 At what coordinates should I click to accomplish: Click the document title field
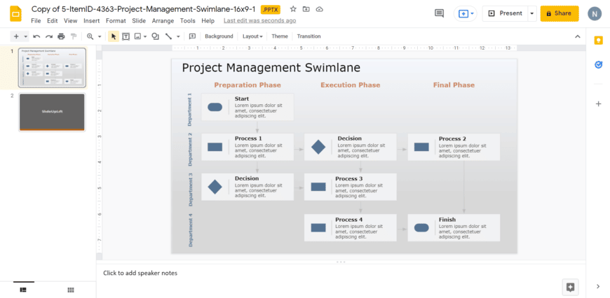143,9
